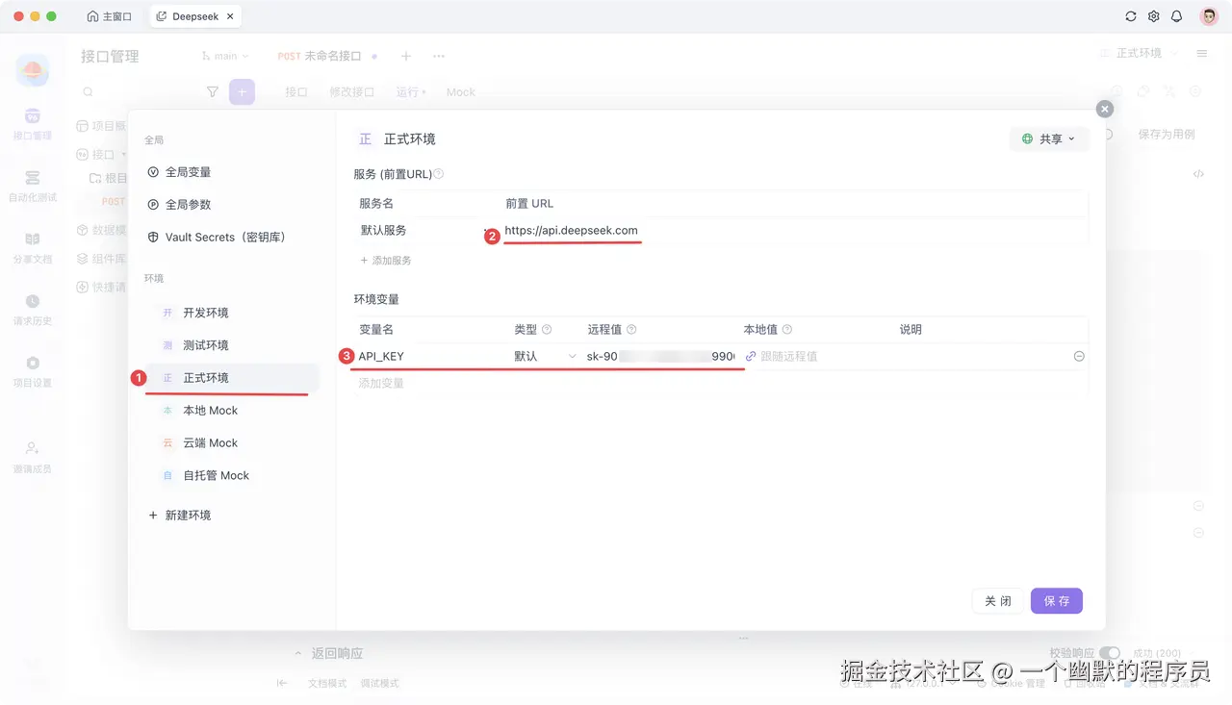
Task: Open the tab bar more options ellipsis
Action: tap(439, 57)
